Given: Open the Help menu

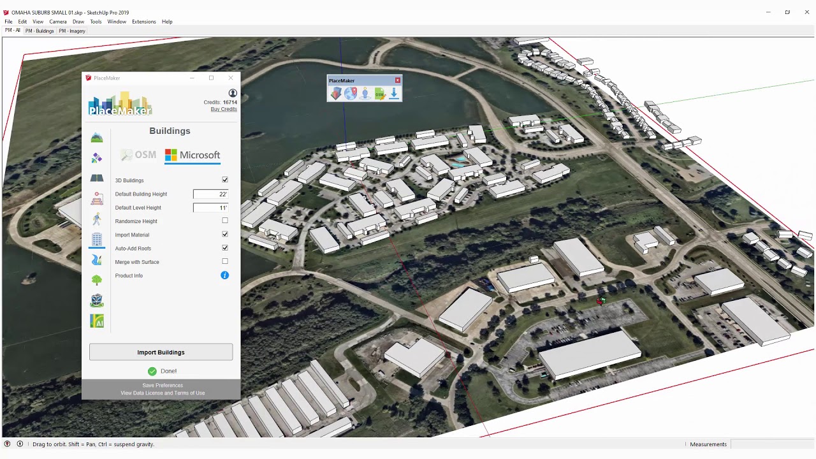Looking at the screenshot, I should (167, 22).
